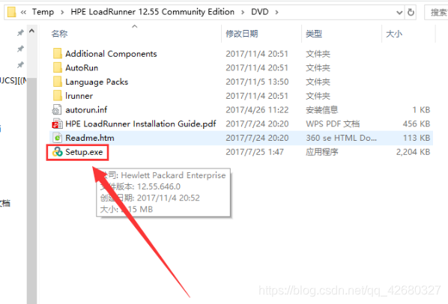
Task: Click the refresh button in address bar
Action: tap(411, 12)
